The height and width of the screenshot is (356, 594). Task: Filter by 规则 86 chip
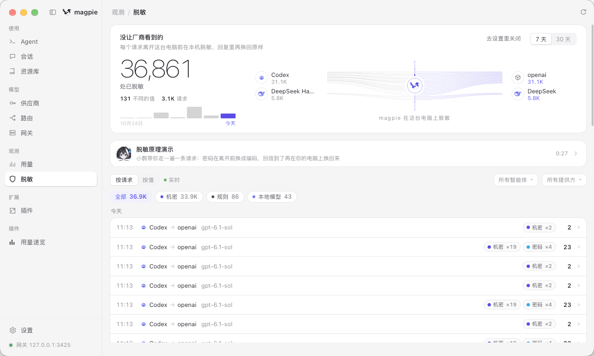pyautogui.click(x=225, y=197)
